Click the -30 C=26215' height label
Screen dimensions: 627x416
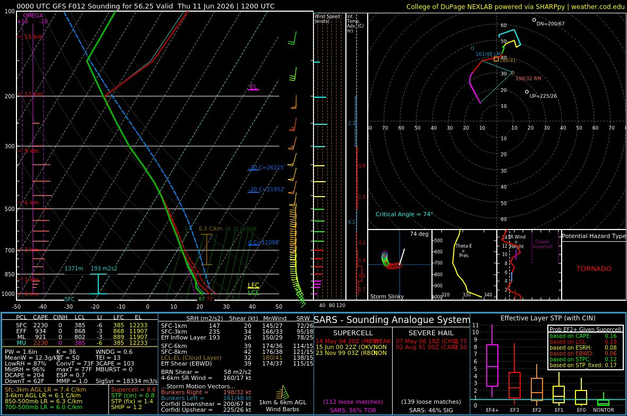pos(266,167)
